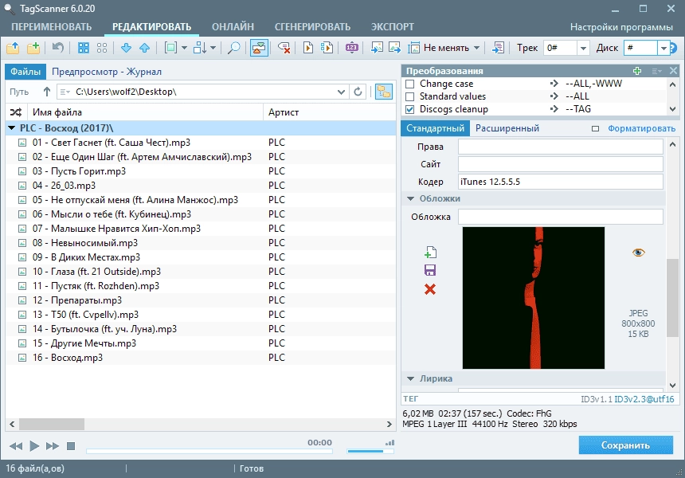Switch to the СГЕНЕРИРОВАТЬ tab
Viewport: 685px width, 478px height.
point(312,27)
